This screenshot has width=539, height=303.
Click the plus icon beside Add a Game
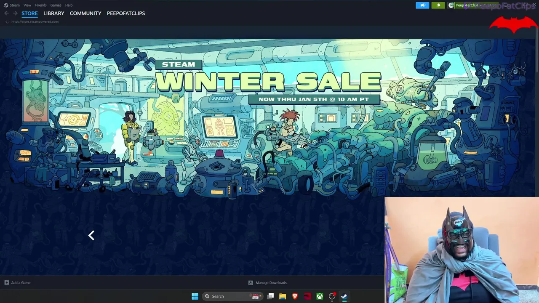6,283
